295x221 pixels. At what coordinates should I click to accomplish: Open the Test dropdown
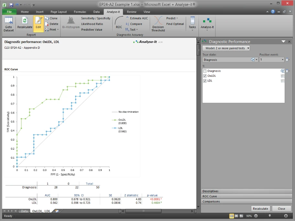click(x=132, y=29)
